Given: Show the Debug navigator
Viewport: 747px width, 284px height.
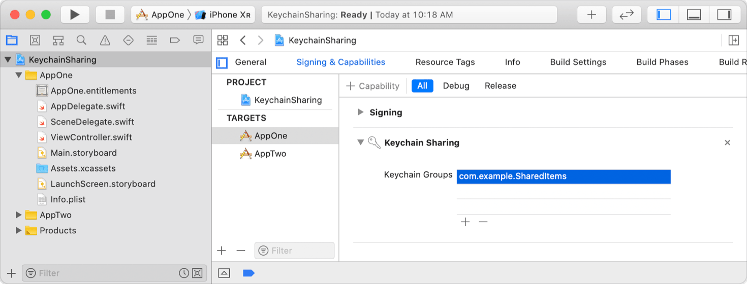Looking at the screenshot, I should tap(151, 40).
